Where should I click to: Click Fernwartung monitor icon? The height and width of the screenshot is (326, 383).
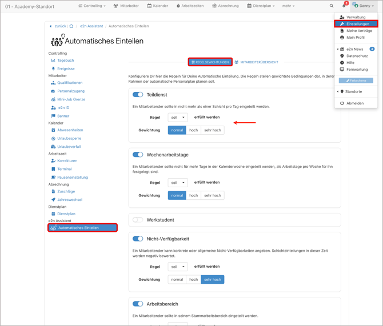pos(342,70)
